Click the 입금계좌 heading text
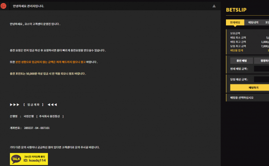The height and width of the screenshot is (166, 269). [33, 105]
